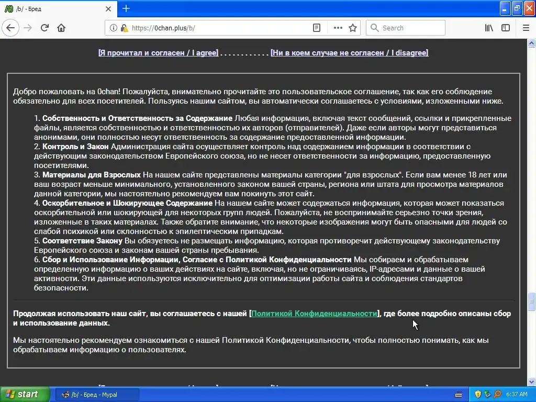This screenshot has height=402, width=536.
Task: Open page actions three-dot menu
Action: (x=338, y=28)
